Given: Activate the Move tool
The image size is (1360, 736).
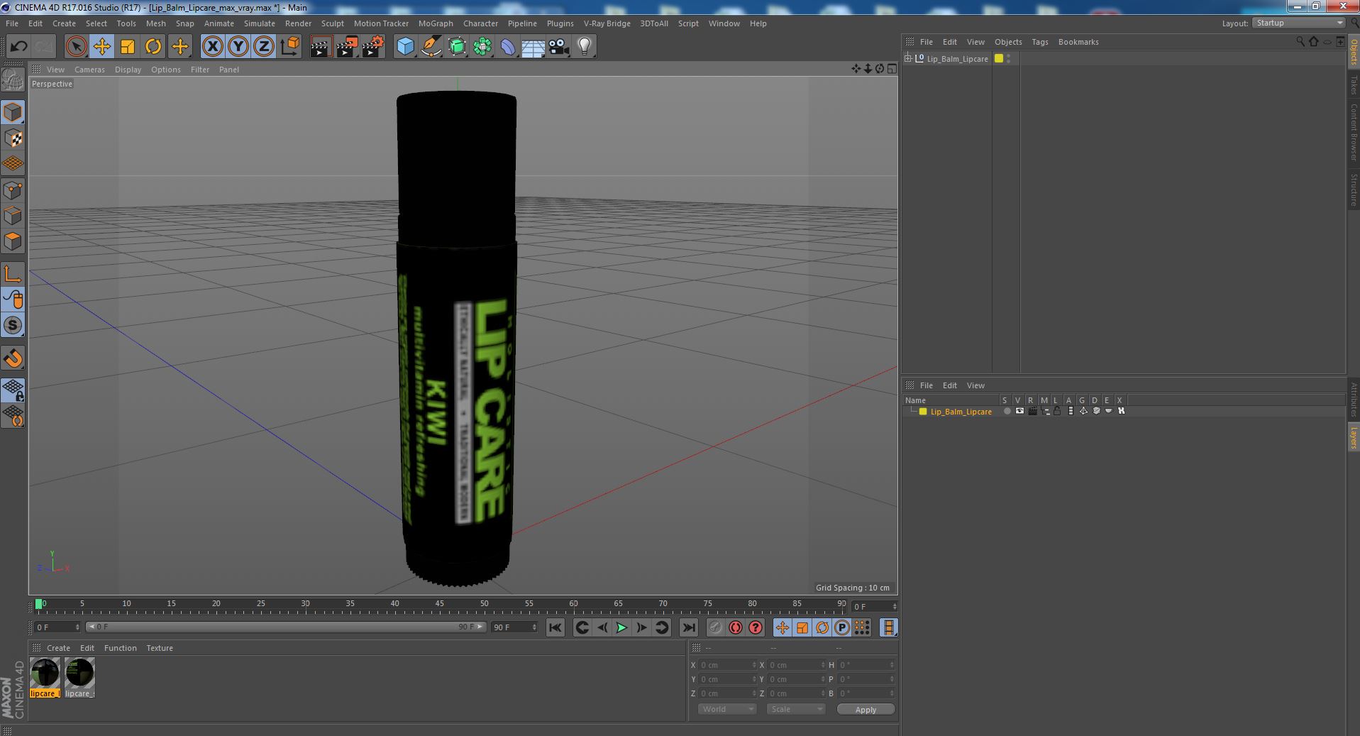Looking at the screenshot, I should 101,47.
